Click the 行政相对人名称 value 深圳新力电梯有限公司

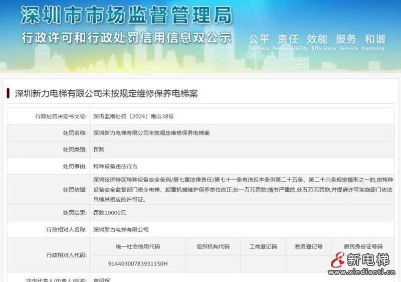click(121, 229)
